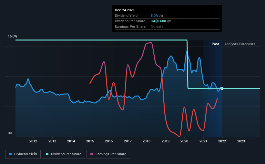Click the 2018 year label on the axis
Viewport: 265px width, 164px height.
[x=147, y=141]
